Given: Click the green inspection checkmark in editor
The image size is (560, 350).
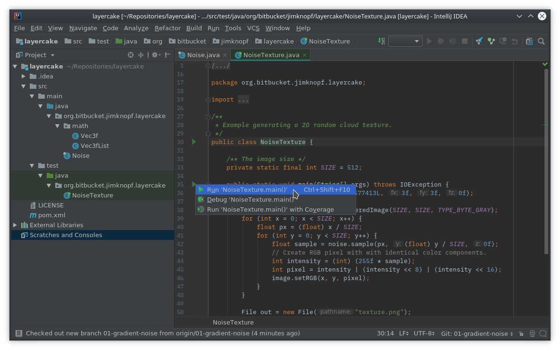Looking at the screenshot, I should click(545, 64).
